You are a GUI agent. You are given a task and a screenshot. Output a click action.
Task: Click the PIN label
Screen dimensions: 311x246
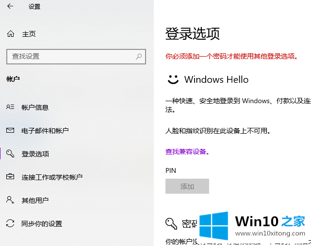[171, 170]
